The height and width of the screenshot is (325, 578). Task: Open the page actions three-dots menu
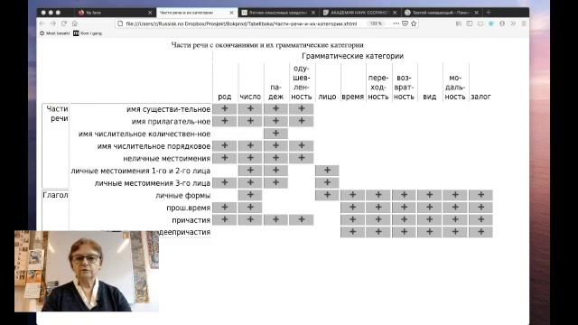coord(396,23)
